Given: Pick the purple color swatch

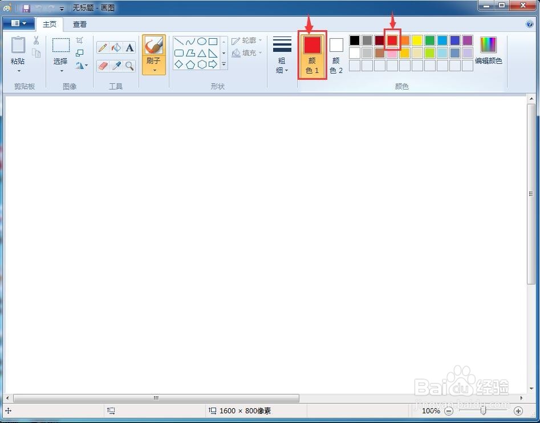Looking at the screenshot, I should pyautogui.click(x=468, y=40).
